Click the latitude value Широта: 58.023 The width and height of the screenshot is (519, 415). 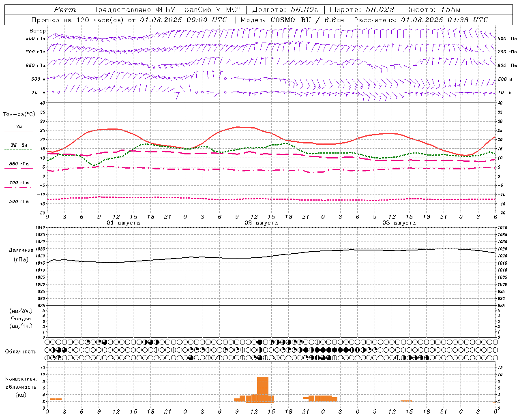362,10
